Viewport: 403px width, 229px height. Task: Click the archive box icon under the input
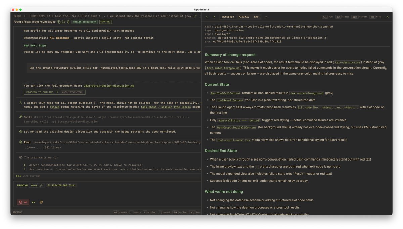coord(41,202)
